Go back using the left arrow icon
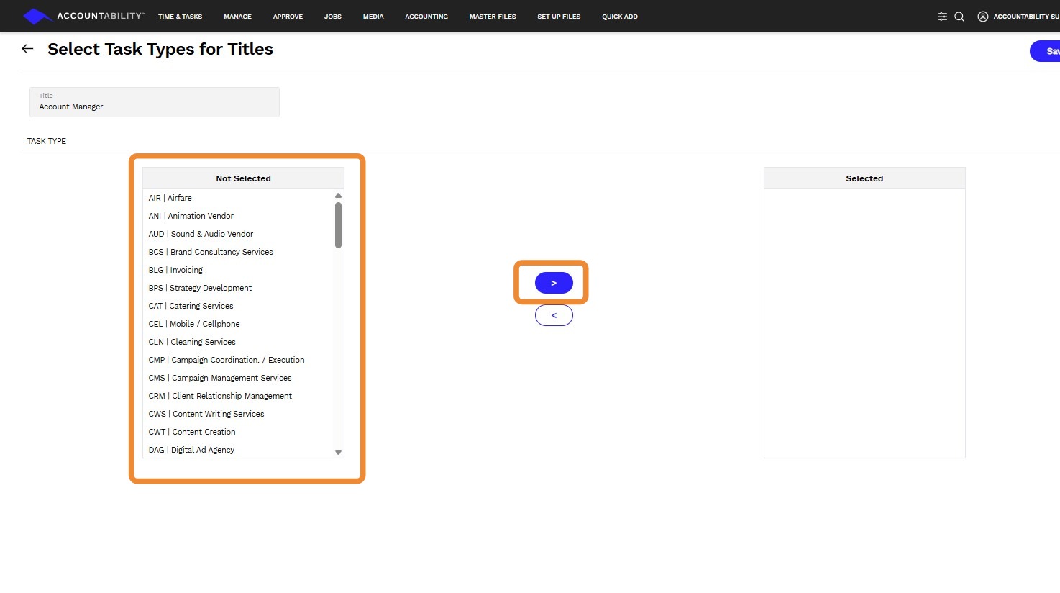 click(x=27, y=49)
